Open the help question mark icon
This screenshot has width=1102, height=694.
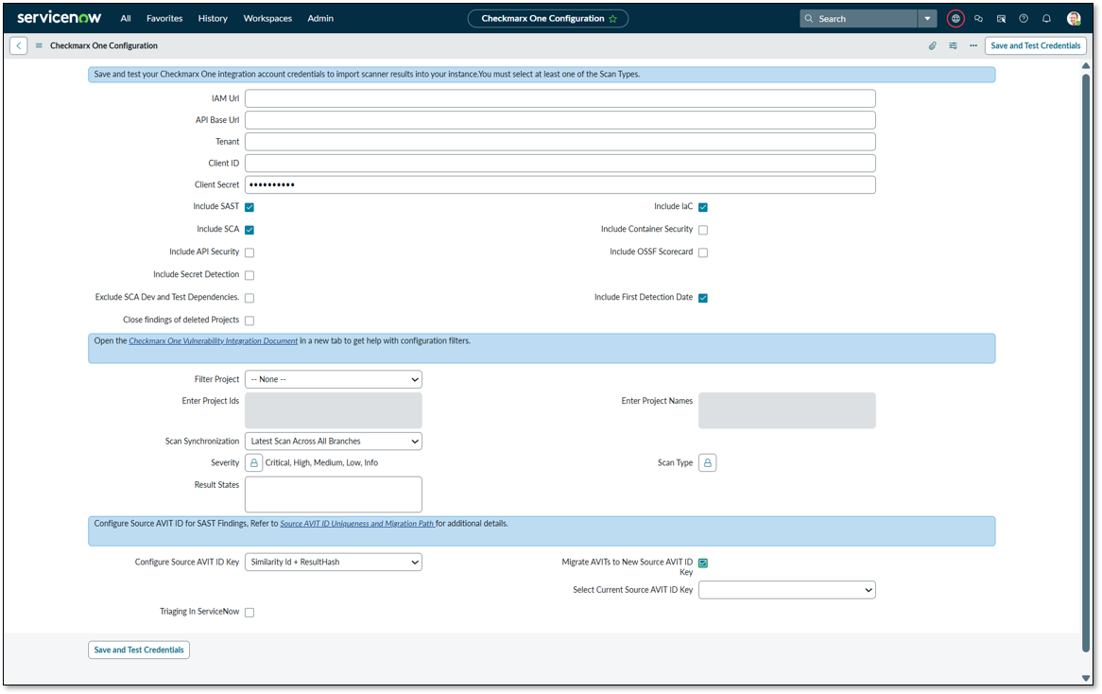1024,19
